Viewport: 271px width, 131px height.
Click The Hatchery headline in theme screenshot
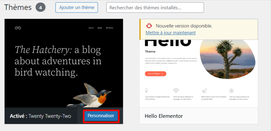tap(58, 61)
